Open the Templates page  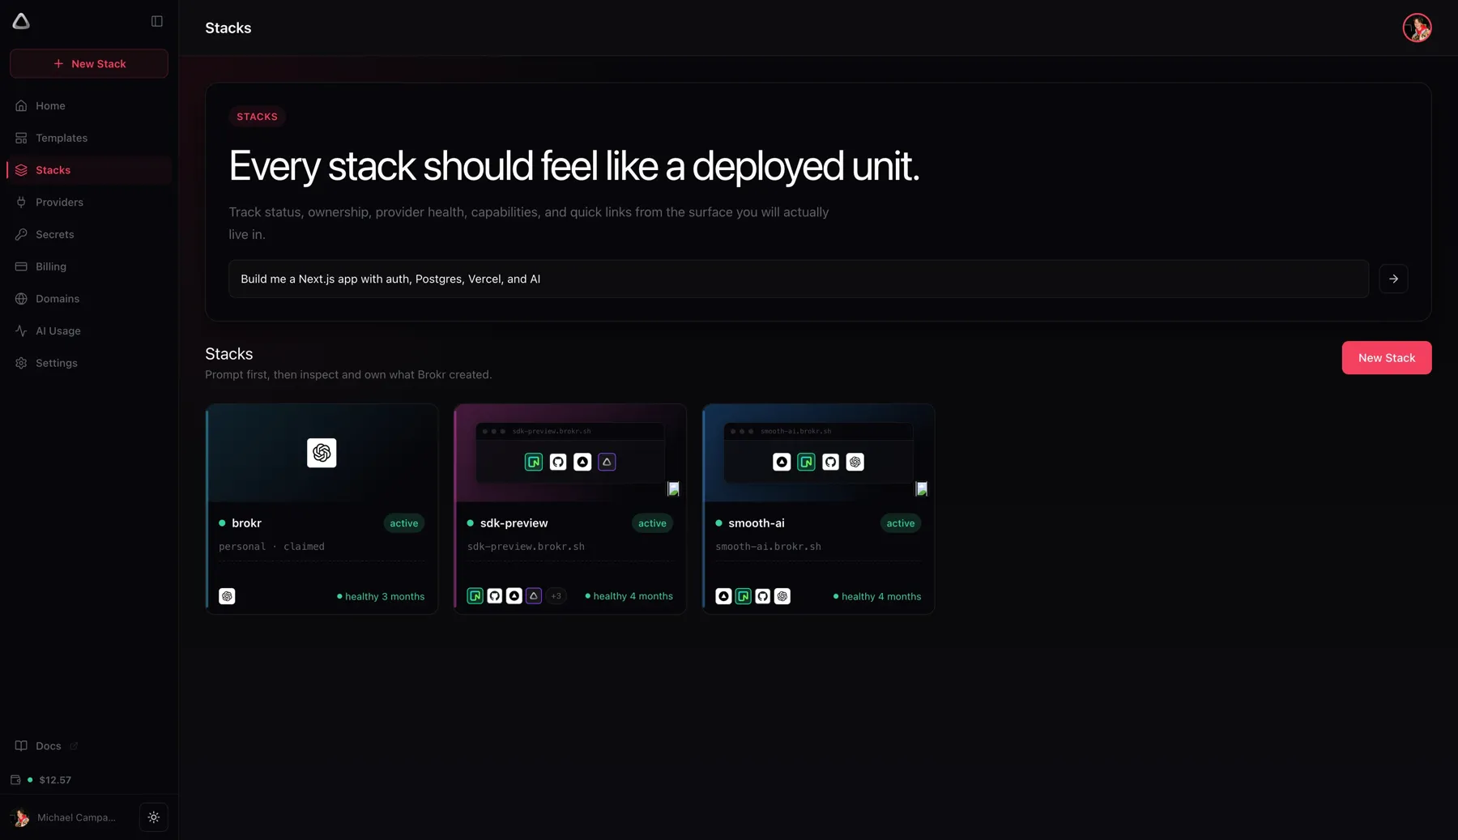(89, 138)
